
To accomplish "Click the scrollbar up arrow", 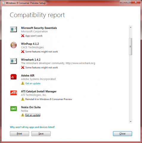I will 131,27.
